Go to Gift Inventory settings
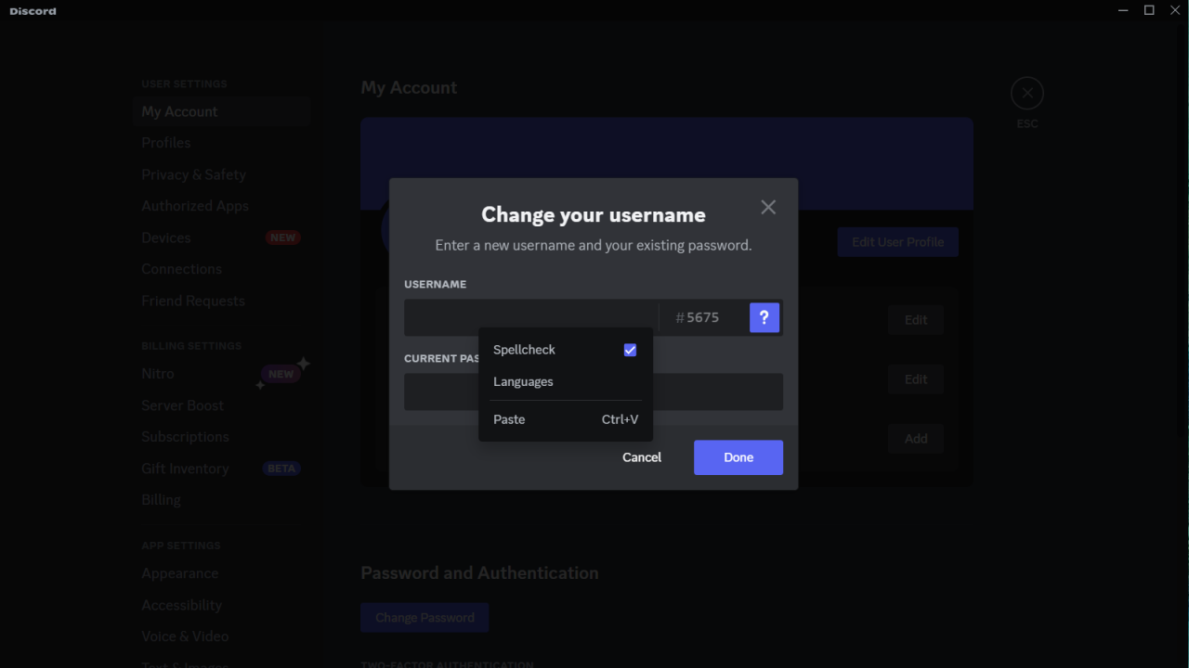Image resolution: width=1189 pixels, height=668 pixels. (185, 469)
